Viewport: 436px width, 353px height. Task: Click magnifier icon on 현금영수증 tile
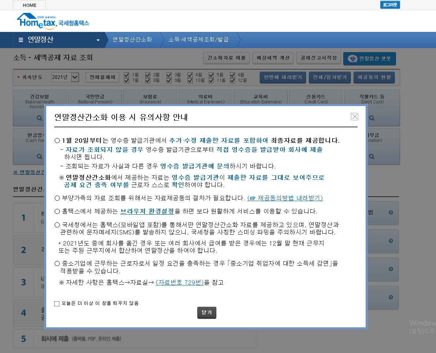(40, 156)
